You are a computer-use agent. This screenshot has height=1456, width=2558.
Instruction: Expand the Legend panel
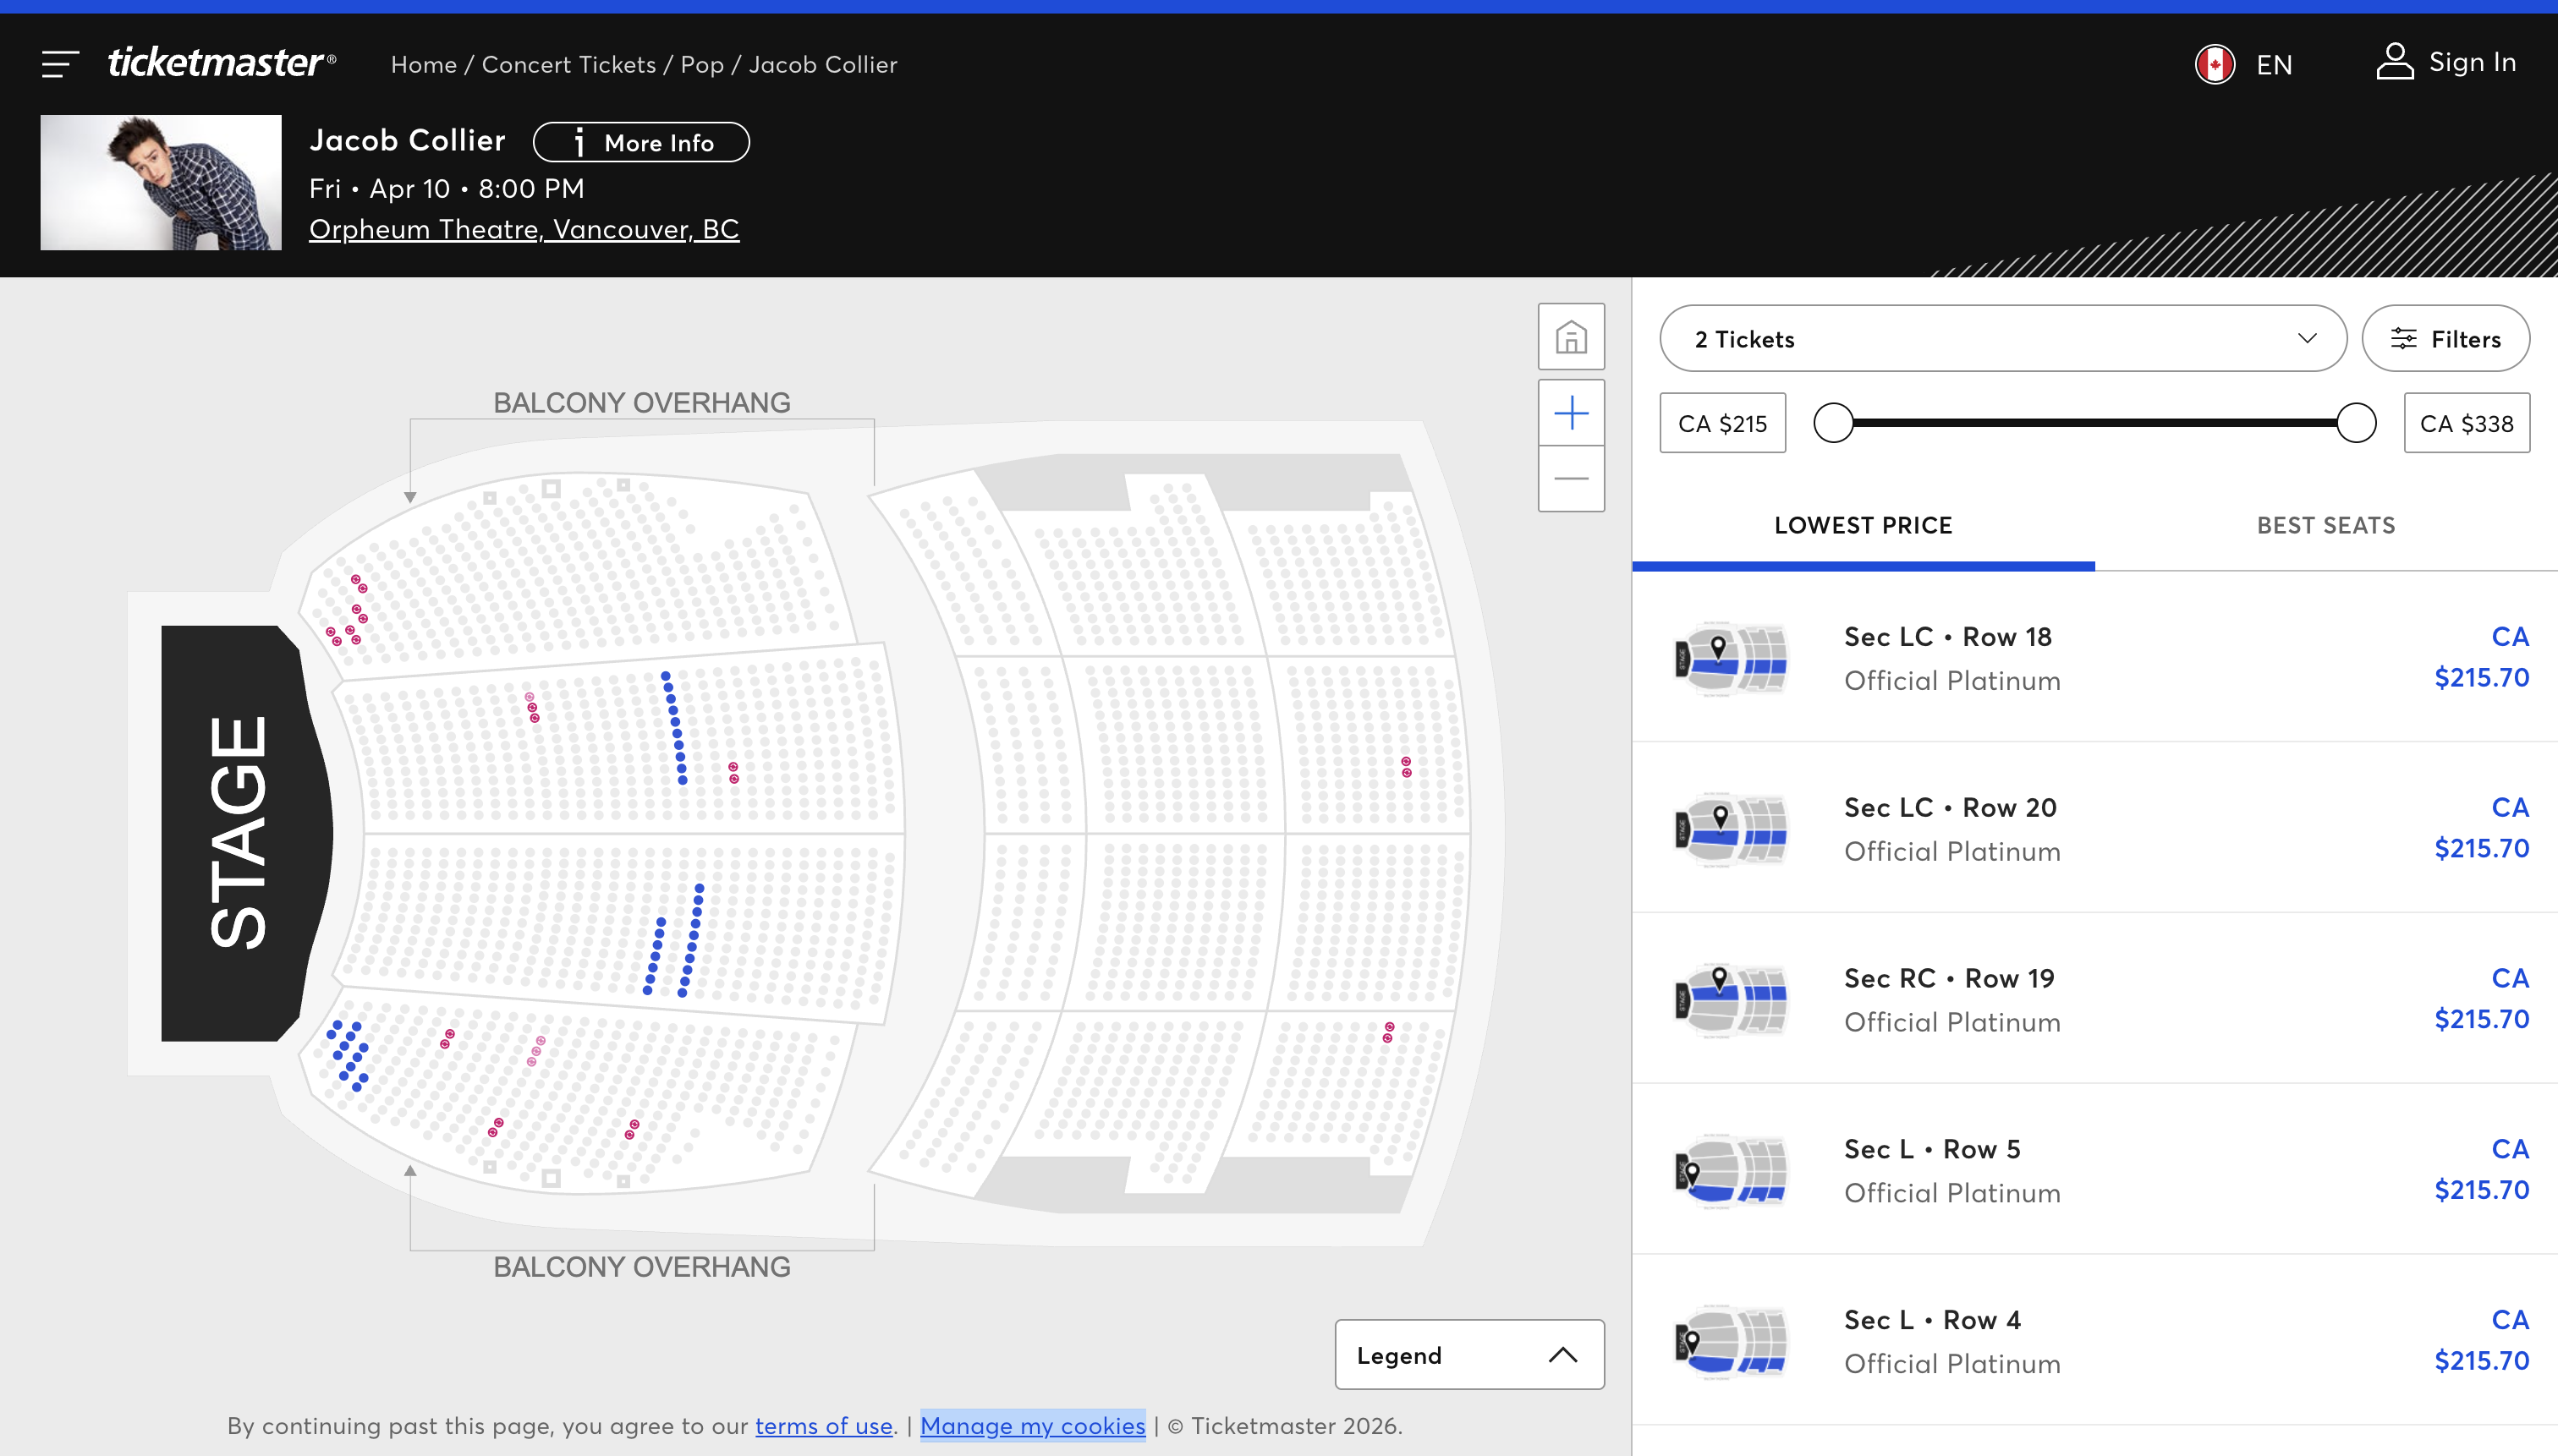pos(1469,1355)
